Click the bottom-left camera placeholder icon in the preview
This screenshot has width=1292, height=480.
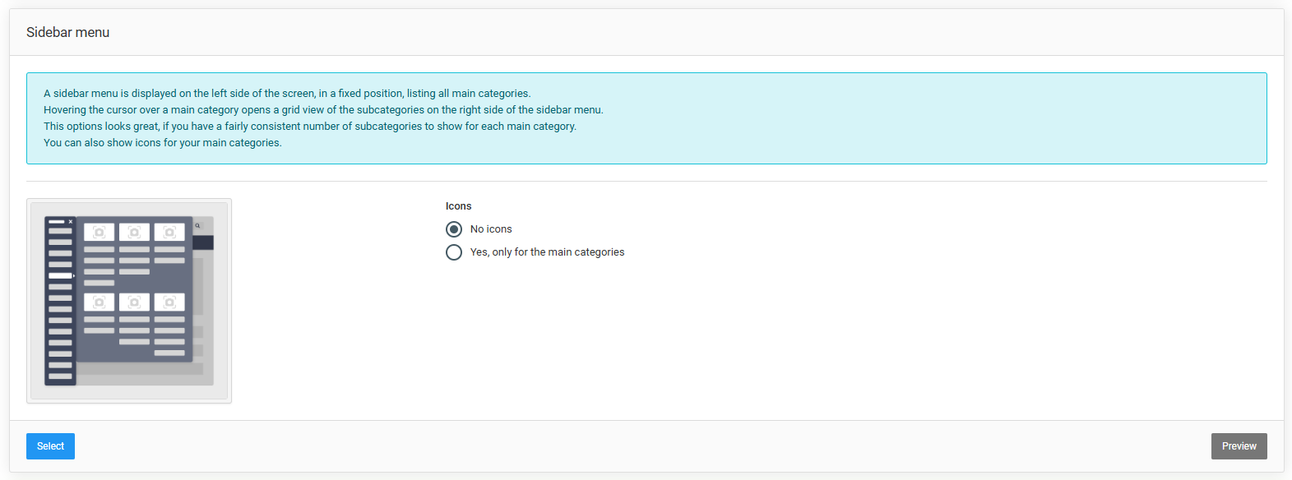(100, 302)
